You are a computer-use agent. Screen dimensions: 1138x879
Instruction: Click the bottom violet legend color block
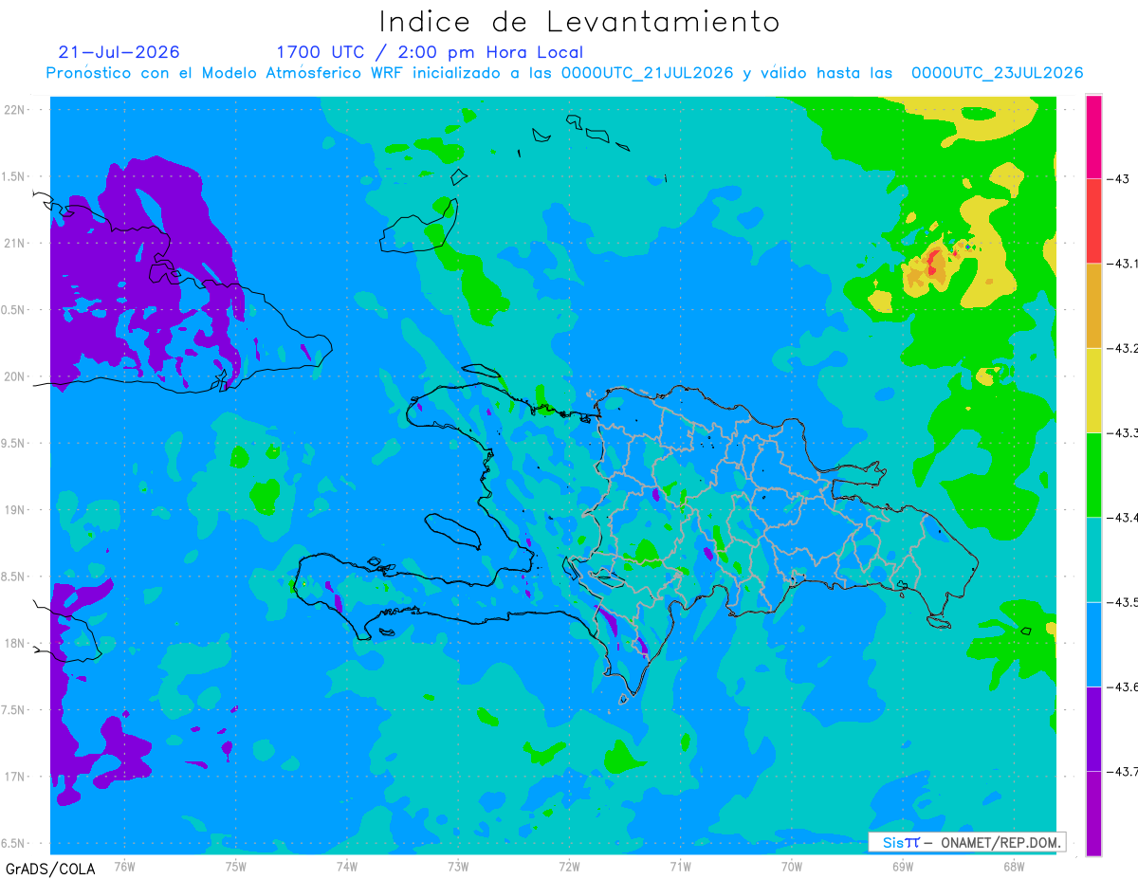[1093, 813]
